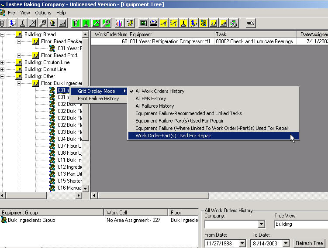The width and height of the screenshot is (328, 248).
Task: Expand the Building: Crouton Line node
Action: (2, 62)
